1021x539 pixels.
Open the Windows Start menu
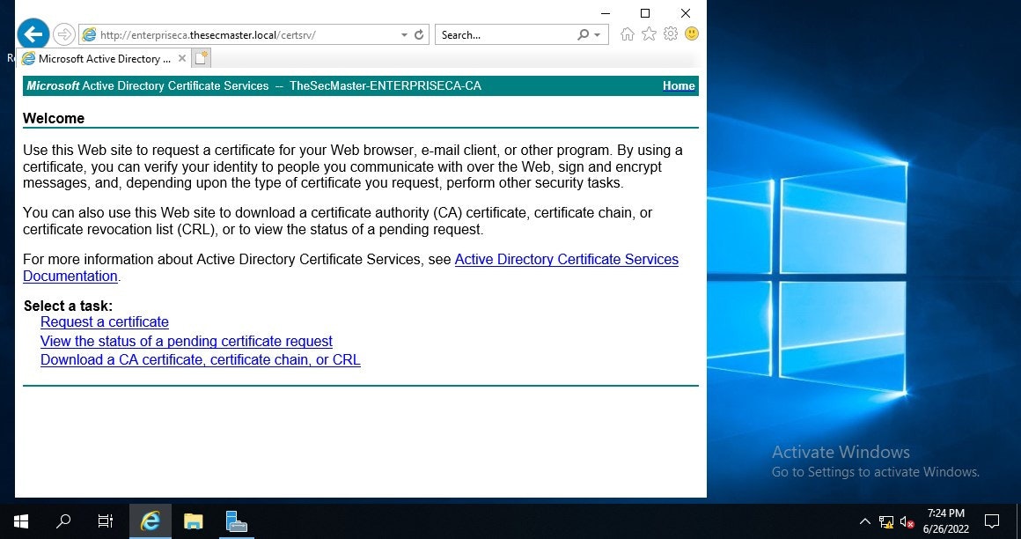[x=21, y=521]
